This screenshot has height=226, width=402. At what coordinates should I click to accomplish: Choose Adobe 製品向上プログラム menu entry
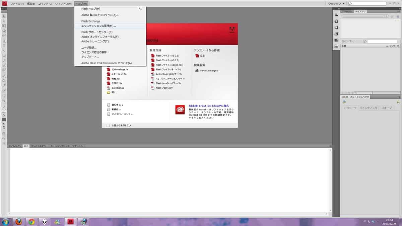110,15
